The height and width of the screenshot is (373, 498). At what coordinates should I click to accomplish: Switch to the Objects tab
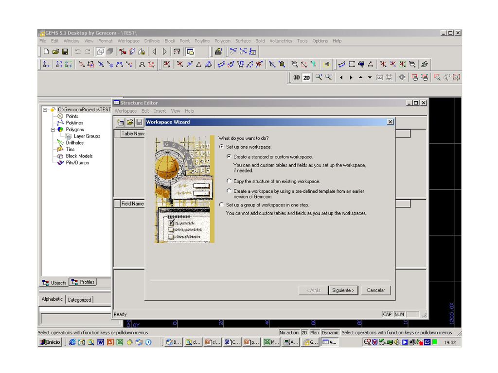tap(54, 283)
